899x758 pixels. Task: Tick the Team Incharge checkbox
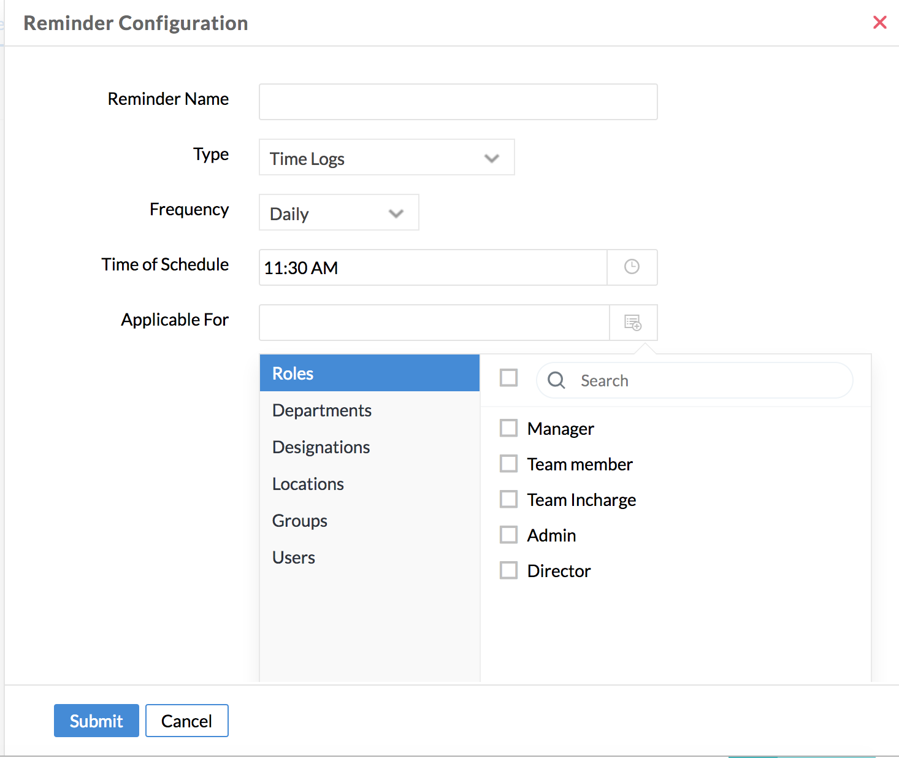(508, 499)
